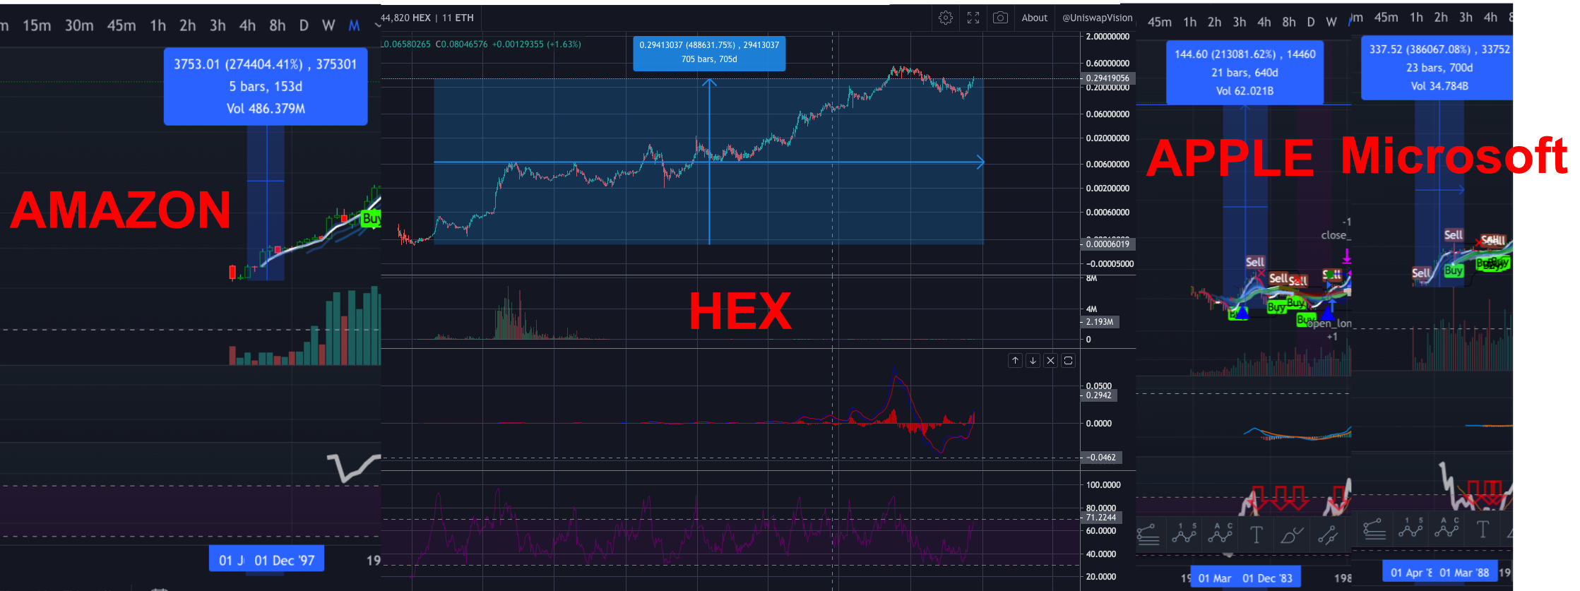Click the "0.00006019" price axis label
Screen dimensions: 1580x591
tap(1107, 244)
